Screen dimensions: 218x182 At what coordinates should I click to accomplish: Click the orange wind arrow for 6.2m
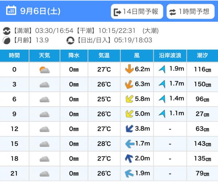[128, 69]
